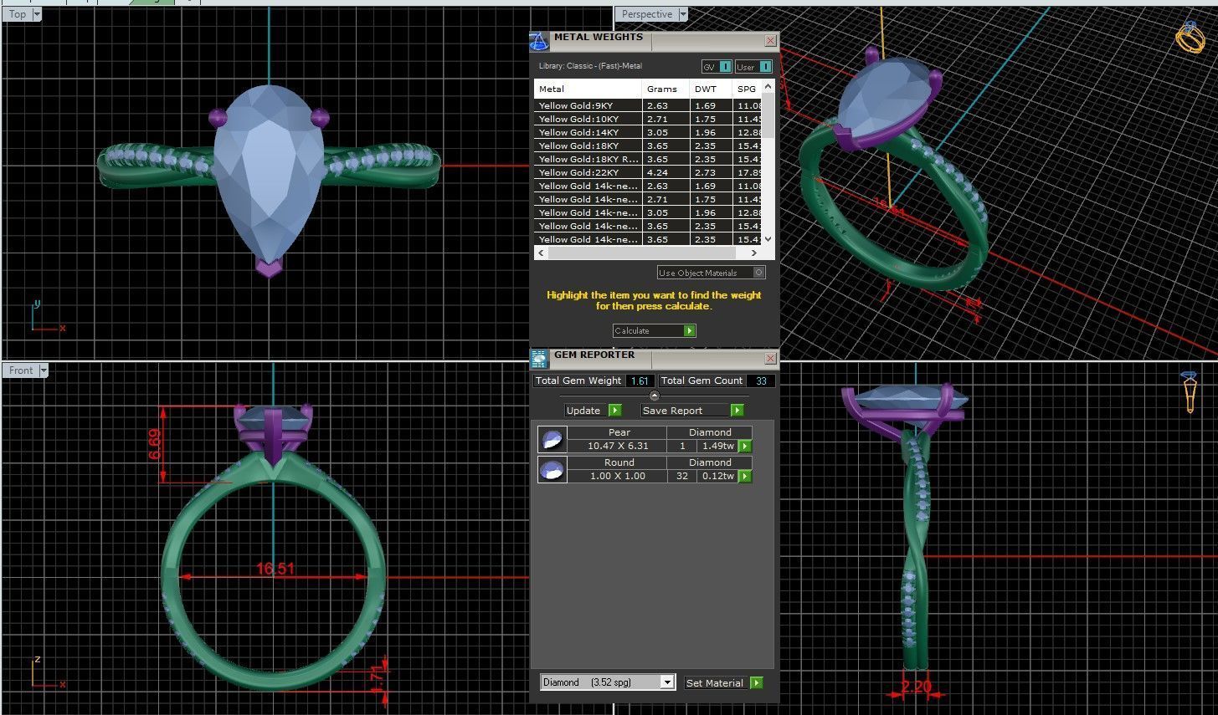The width and height of the screenshot is (1218, 715).
Task: Click the gold ring icon in Perspective viewport
Action: [1190, 37]
